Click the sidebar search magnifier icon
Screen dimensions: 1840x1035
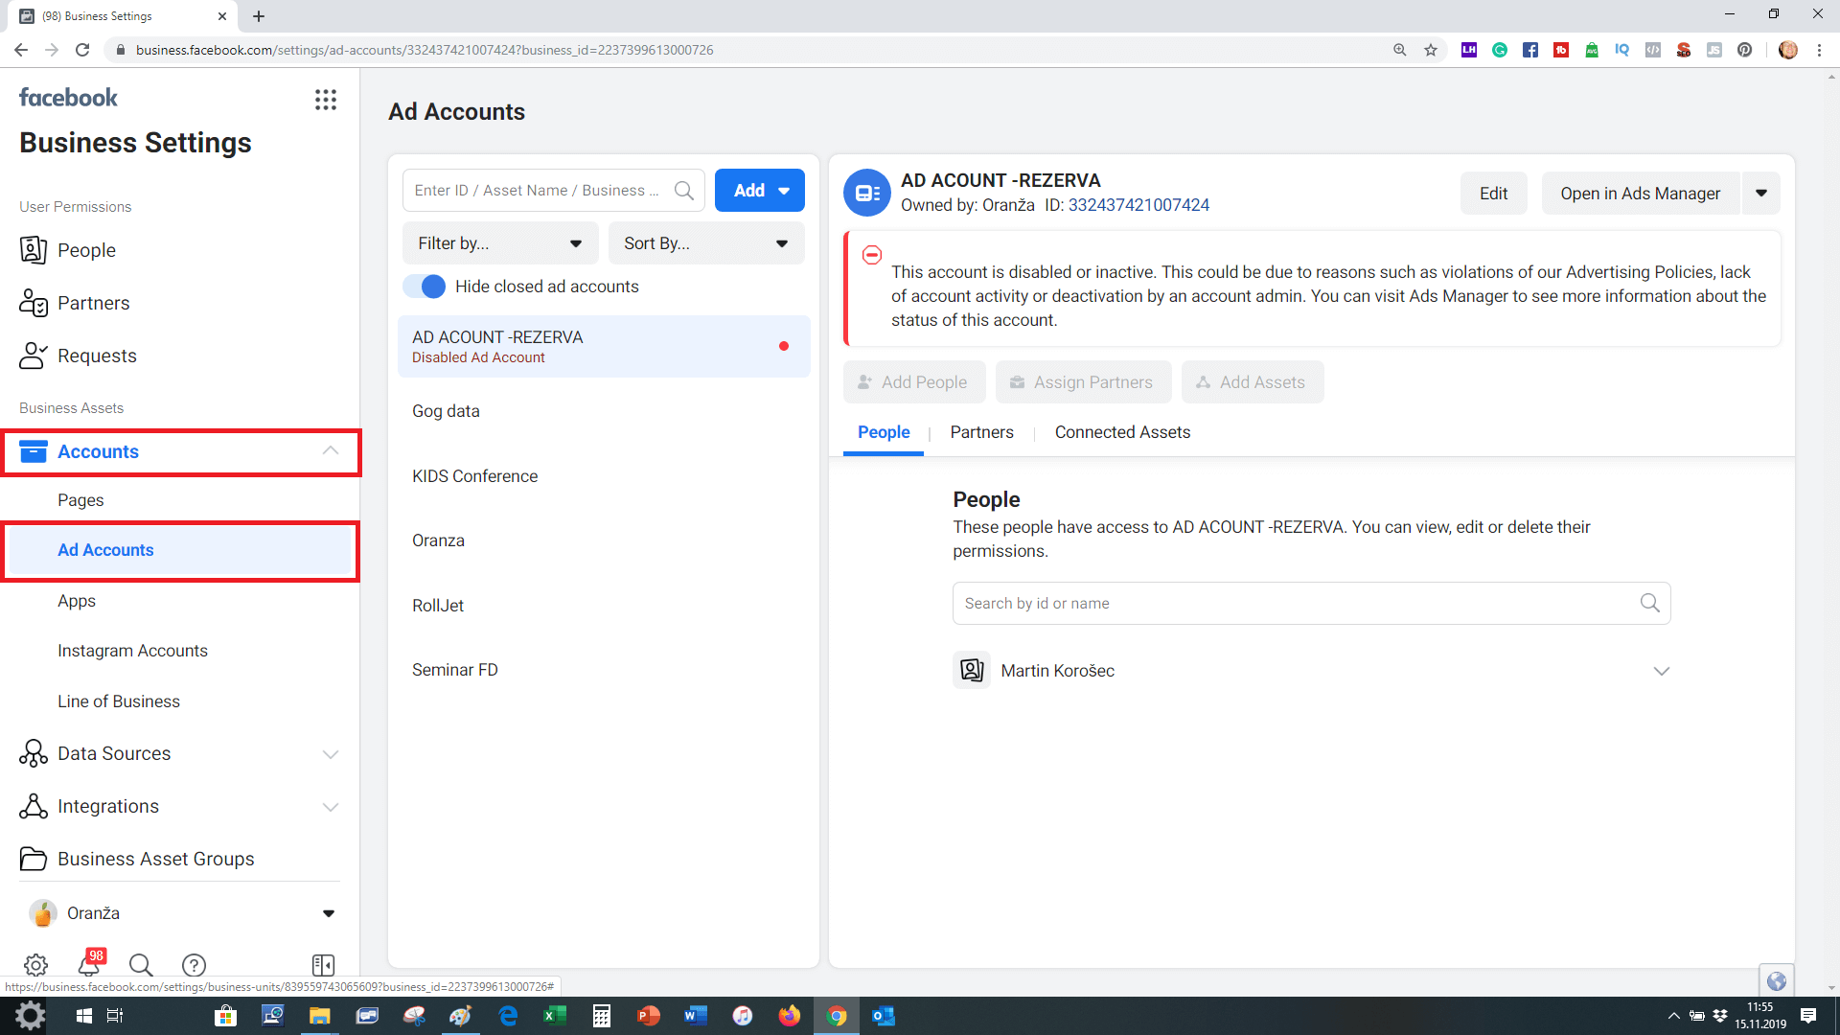pyautogui.click(x=141, y=964)
